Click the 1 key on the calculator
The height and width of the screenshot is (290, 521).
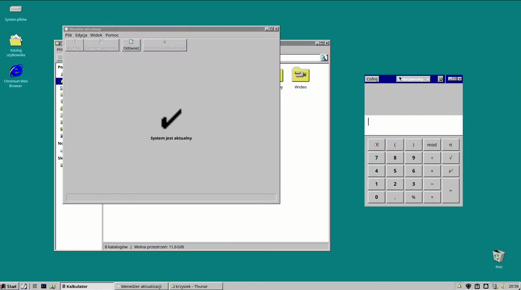376,184
